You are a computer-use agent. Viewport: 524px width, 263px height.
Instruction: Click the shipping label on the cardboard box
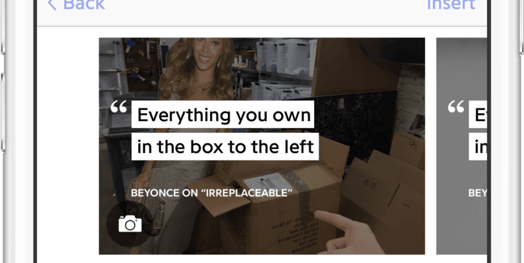point(268,183)
